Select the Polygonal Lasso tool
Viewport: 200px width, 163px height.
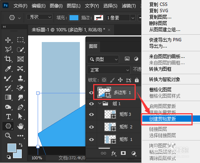(x=8, y=49)
